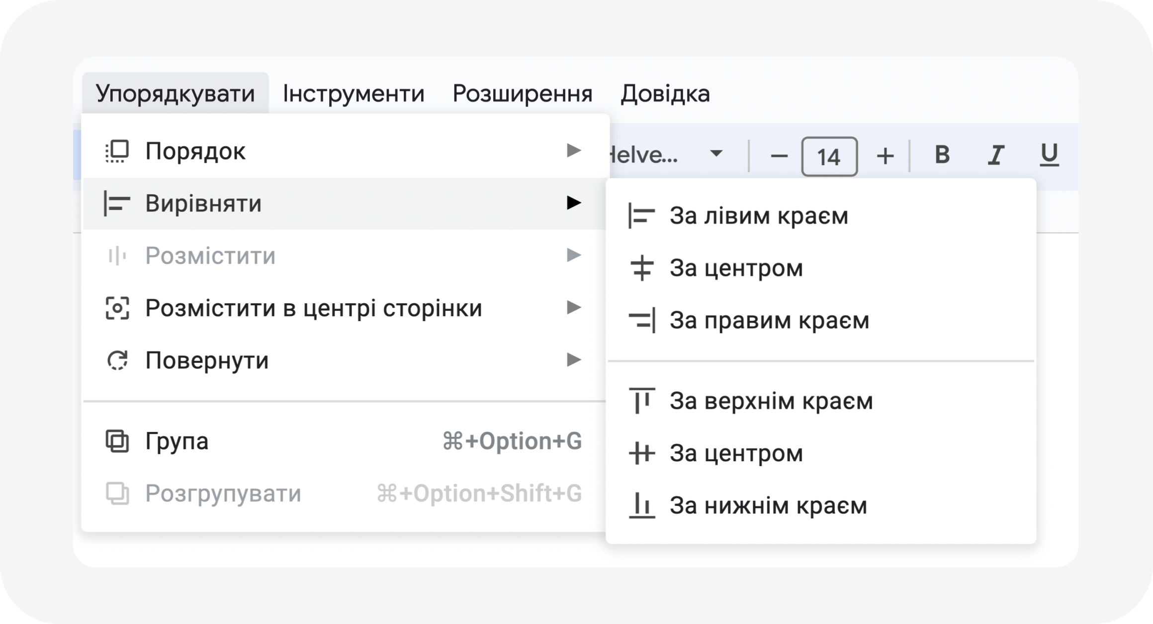Image resolution: width=1153 pixels, height=624 pixels.
Task: Click the horizontal center align icon
Action: [x=642, y=268]
